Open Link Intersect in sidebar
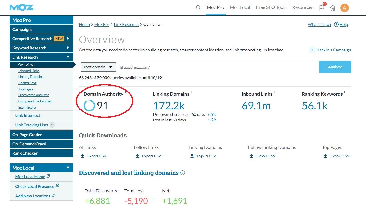Image resolution: width=366 pixels, height=211 pixels. [x=28, y=115]
